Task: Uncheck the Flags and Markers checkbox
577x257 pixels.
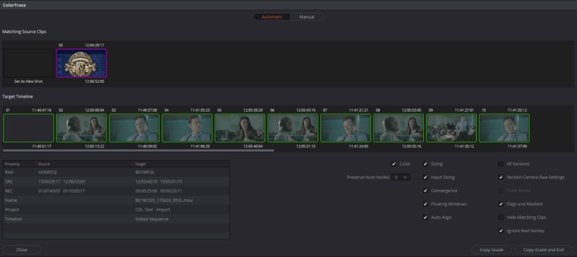Action: click(x=501, y=204)
